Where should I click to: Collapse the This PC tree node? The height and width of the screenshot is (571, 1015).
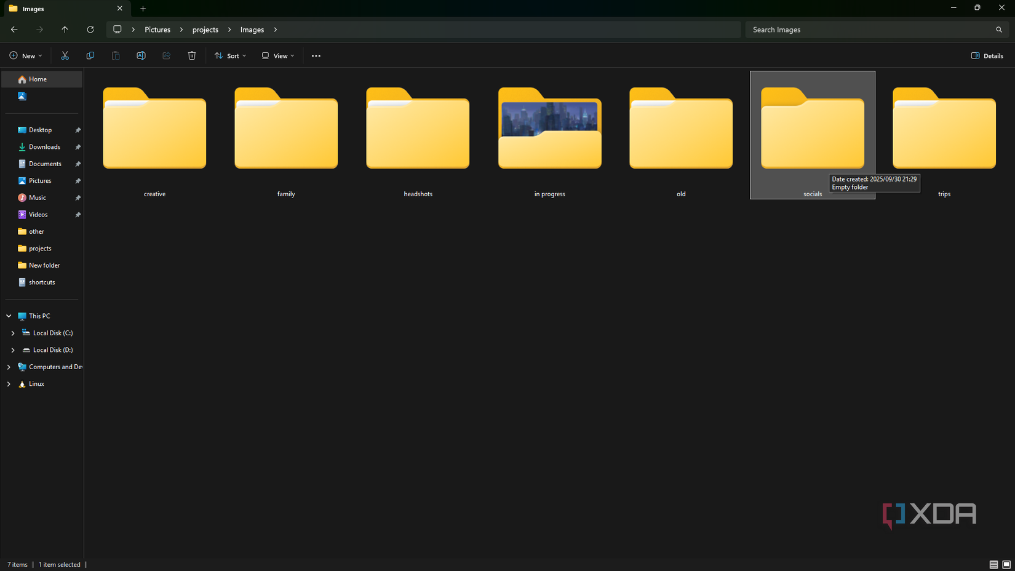[x=9, y=316]
